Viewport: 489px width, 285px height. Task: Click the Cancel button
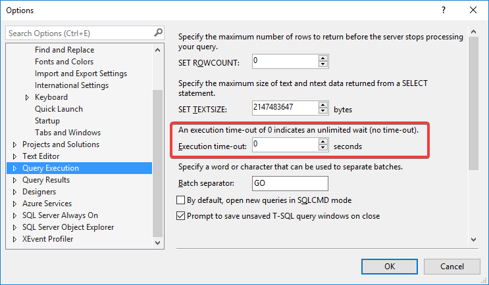[x=451, y=267]
